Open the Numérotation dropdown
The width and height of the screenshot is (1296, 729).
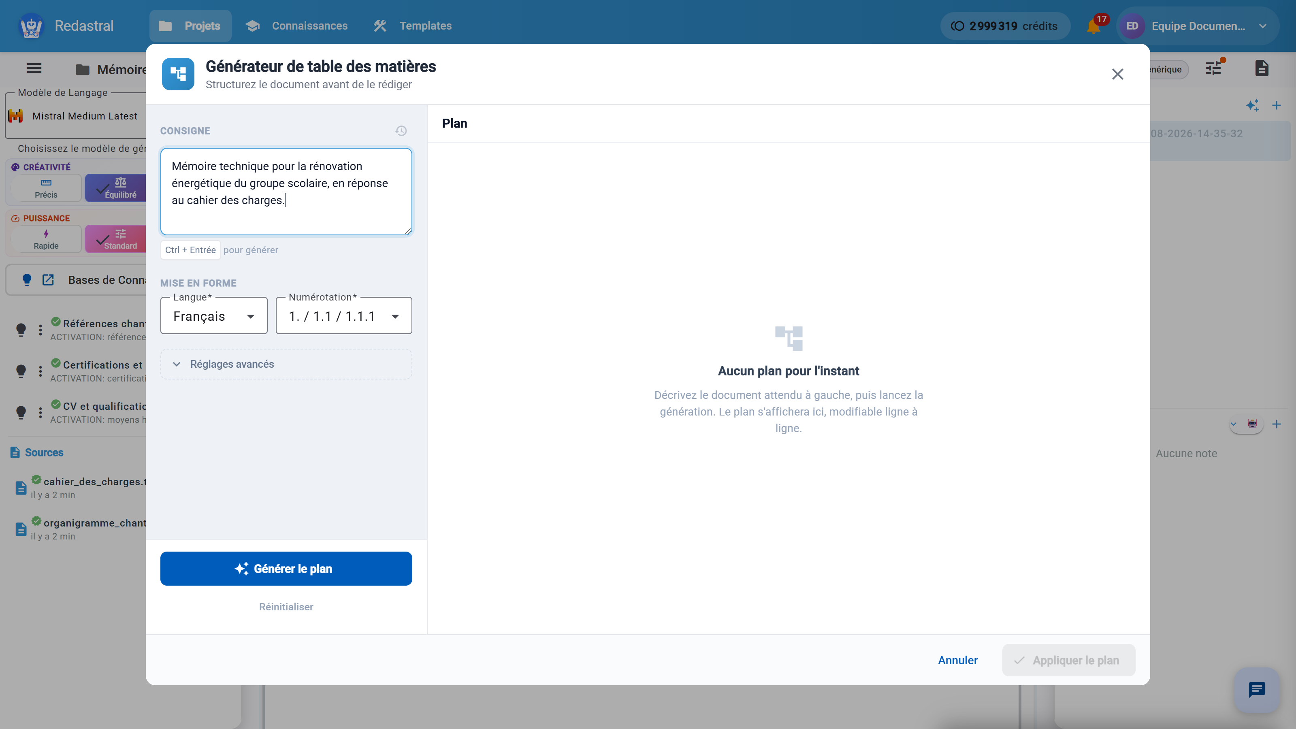344,316
